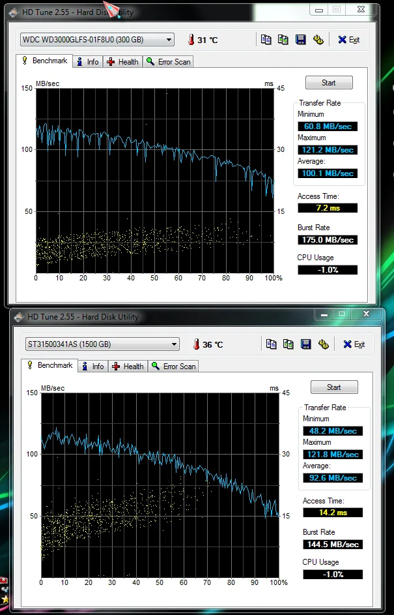
Task: Click average value 100.1 MB/sec
Action: click(x=328, y=173)
